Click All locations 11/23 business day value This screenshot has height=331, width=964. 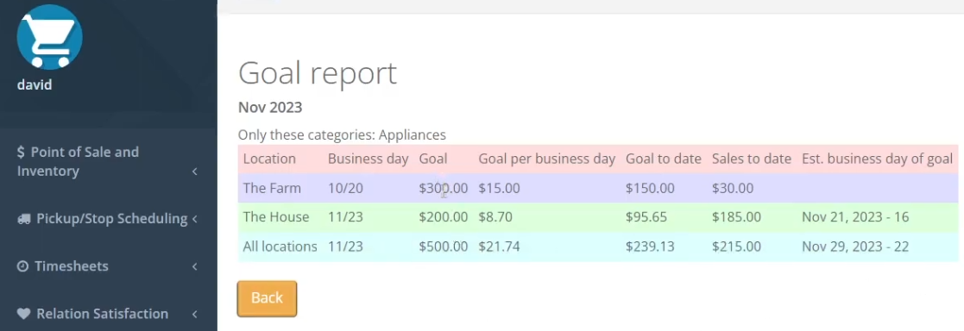[x=345, y=247]
